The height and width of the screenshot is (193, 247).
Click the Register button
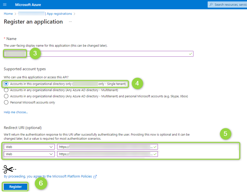pos(15,187)
